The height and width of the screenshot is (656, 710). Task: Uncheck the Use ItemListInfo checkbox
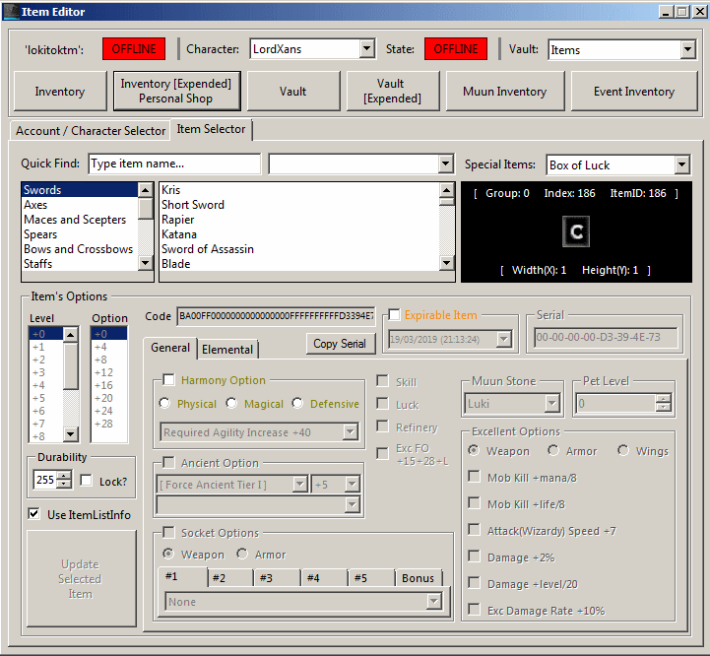[34, 514]
